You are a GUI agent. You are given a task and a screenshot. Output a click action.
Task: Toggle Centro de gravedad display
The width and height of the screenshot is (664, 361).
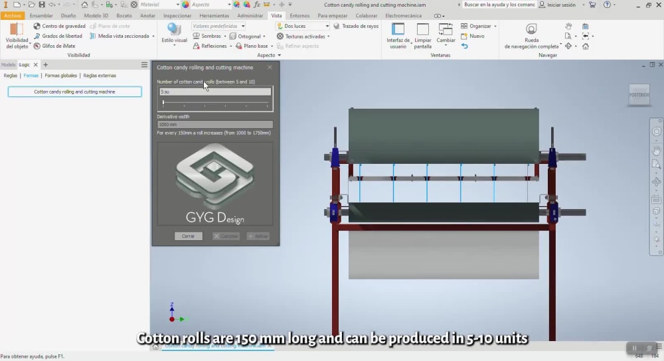pos(59,27)
